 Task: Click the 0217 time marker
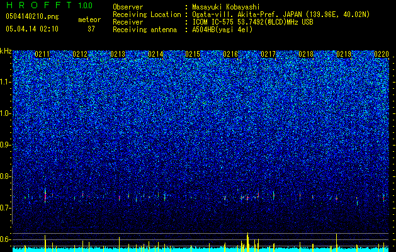268,54
